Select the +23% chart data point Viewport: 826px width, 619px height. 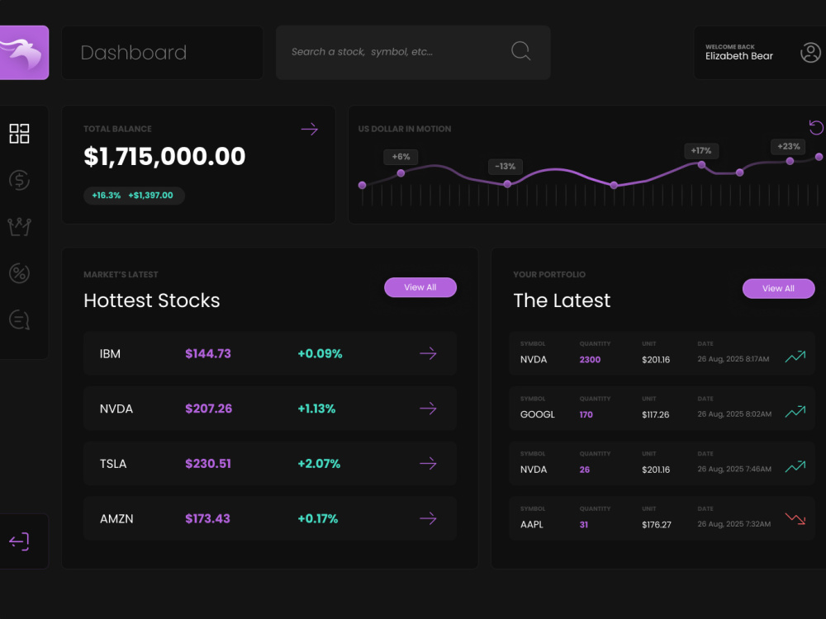790,161
